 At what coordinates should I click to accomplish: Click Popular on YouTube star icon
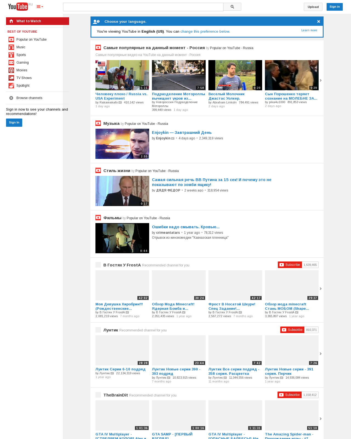pos(11,40)
